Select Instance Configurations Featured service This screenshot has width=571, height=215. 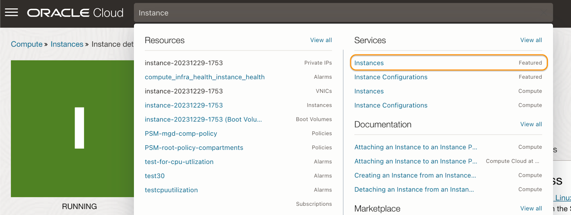click(x=391, y=77)
